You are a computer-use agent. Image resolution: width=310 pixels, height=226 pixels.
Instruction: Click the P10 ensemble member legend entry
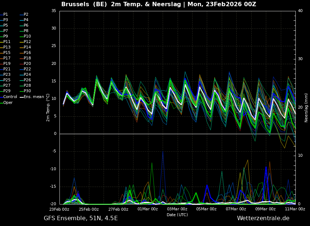[x=27, y=36]
